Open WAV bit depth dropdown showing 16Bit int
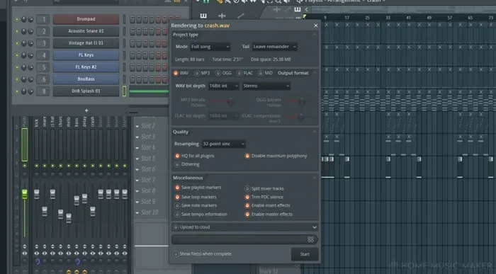Viewport: 496px width, 274px height. pos(223,86)
